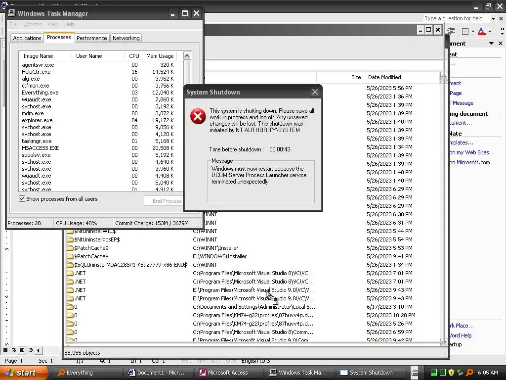Select Everything.exe process row
The image size is (506, 380).
pos(101,93)
